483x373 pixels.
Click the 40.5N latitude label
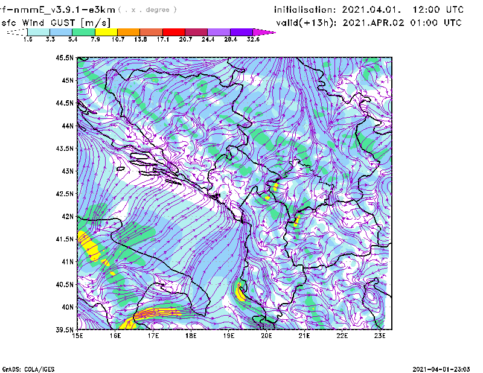coord(65,285)
